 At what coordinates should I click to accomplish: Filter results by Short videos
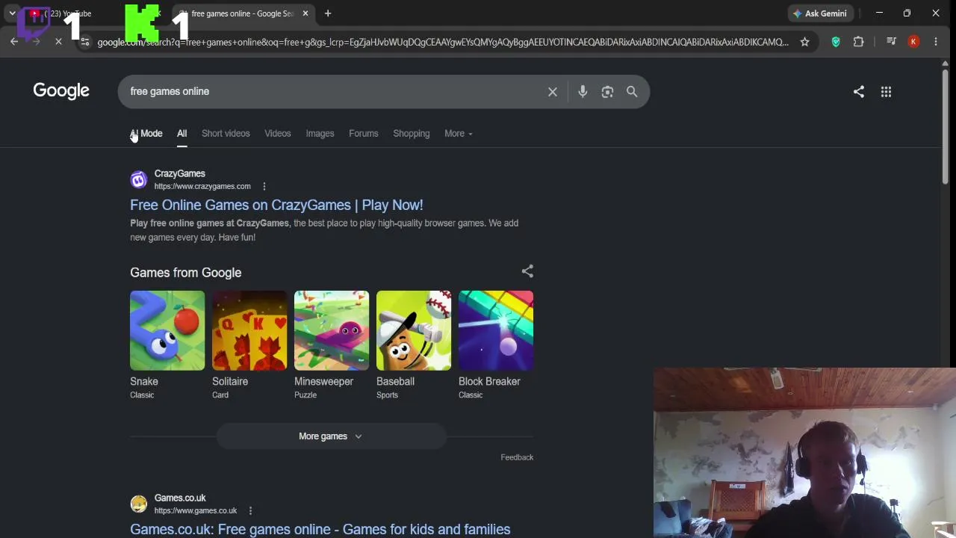click(x=226, y=134)
